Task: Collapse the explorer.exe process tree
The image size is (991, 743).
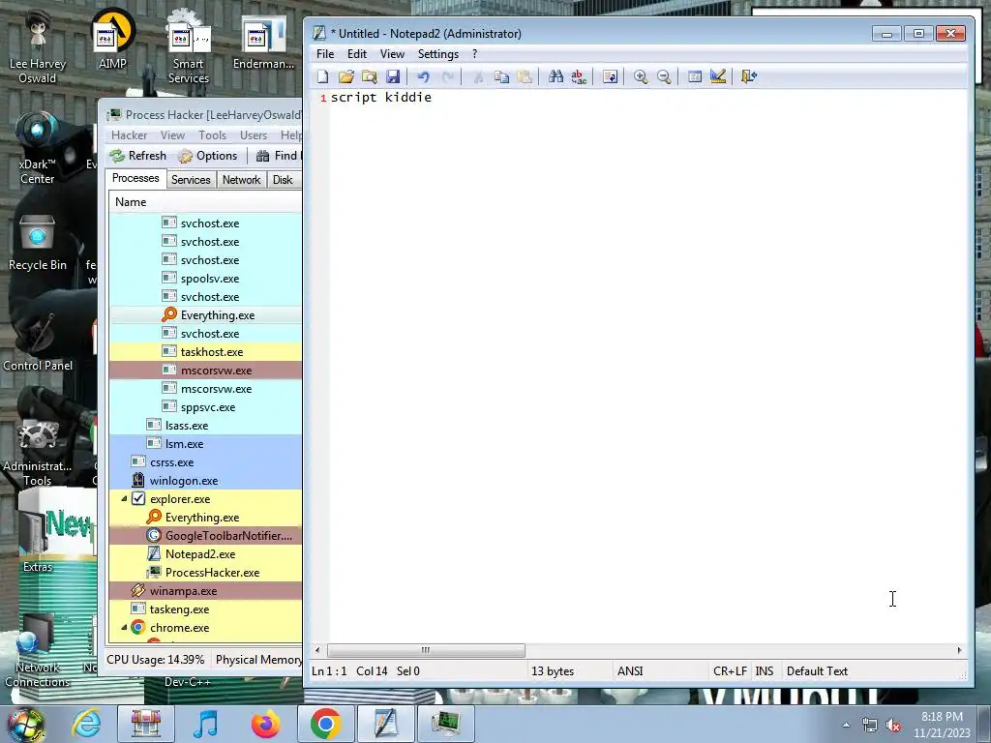Action: coord(124,499)
